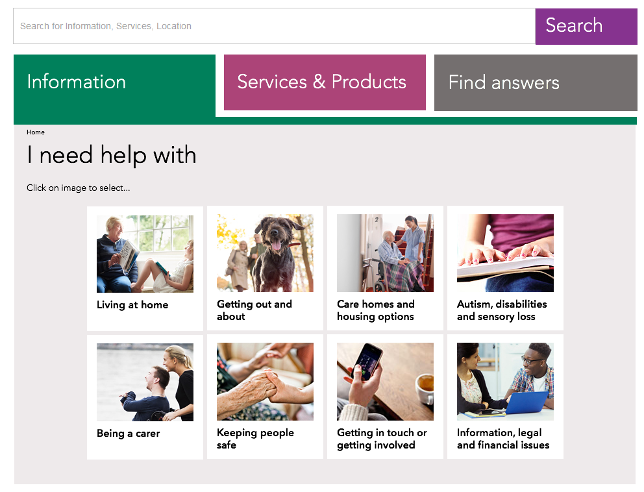Select the holding hands Keeping people safe image
The width and height of the screenshot is (644, 492).
pos(265,382)
